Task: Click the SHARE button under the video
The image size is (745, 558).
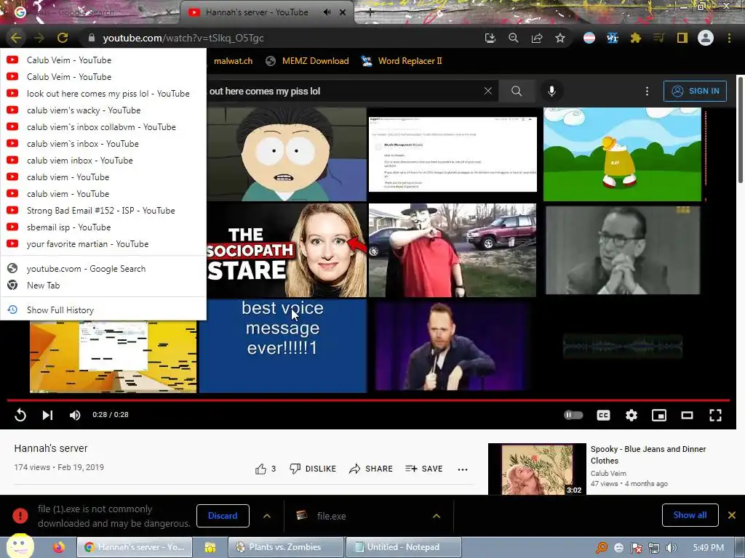Action: coord(370,469)
